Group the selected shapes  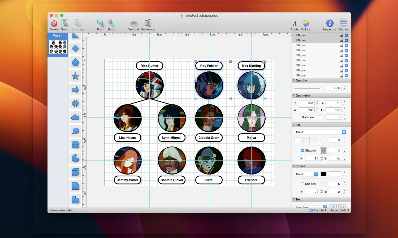point(65,24)
